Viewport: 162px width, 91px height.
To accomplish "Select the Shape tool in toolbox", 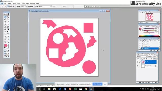I will coord(8,37).
